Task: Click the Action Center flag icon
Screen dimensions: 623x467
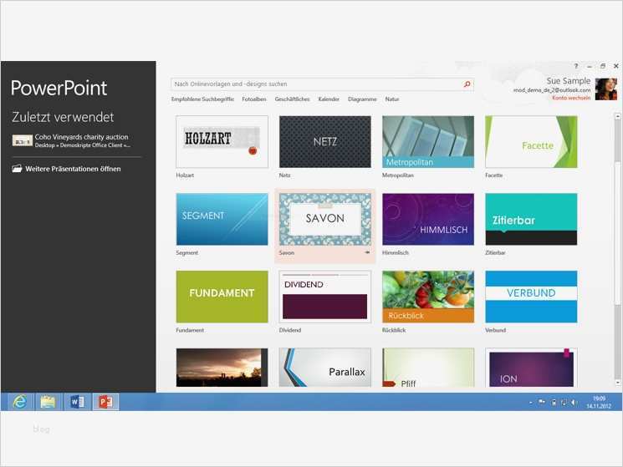Action: click(542, 403)
